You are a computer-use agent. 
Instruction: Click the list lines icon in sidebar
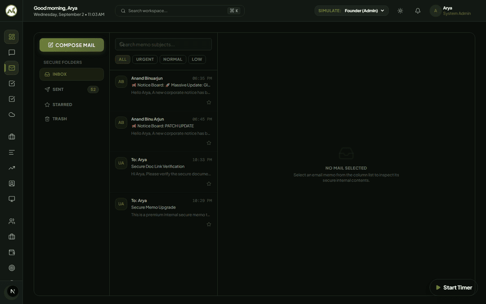point(11,152)
